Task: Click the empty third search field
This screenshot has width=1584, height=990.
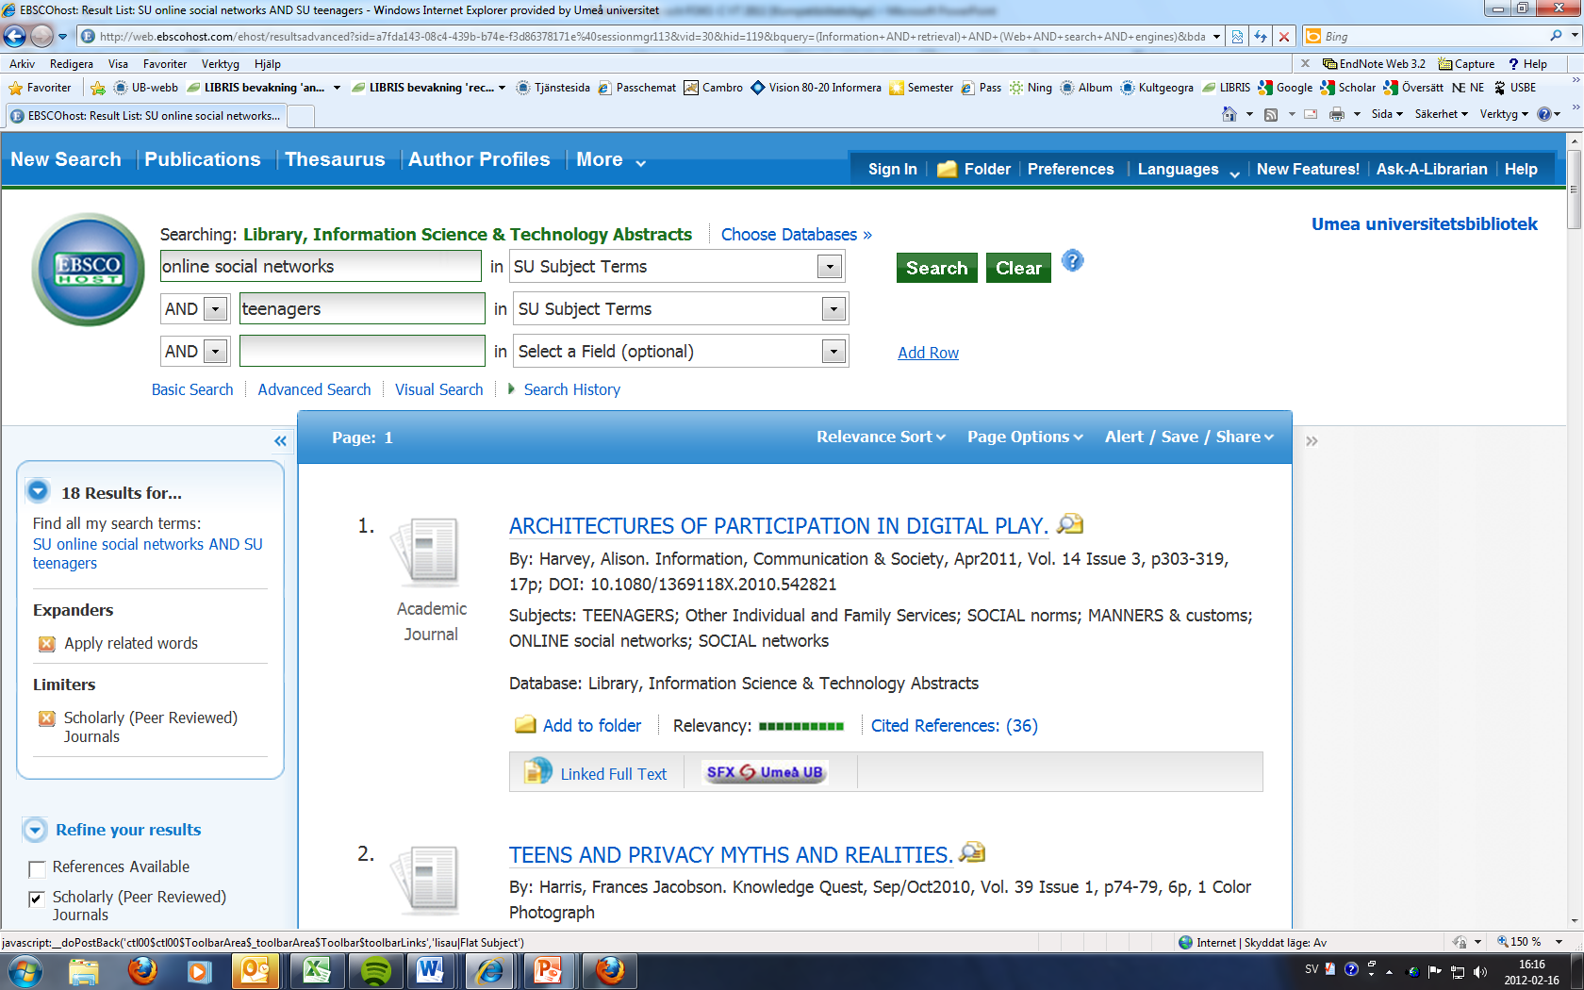Action: (x=362, y=352)
